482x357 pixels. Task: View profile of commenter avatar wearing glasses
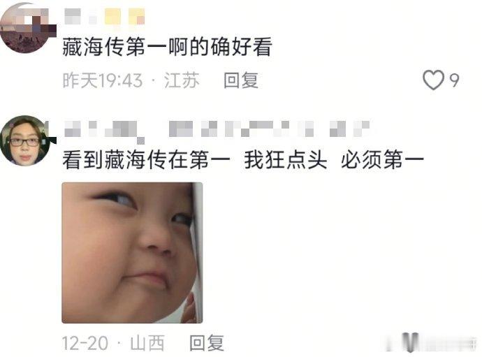click(x=26, y=141)
